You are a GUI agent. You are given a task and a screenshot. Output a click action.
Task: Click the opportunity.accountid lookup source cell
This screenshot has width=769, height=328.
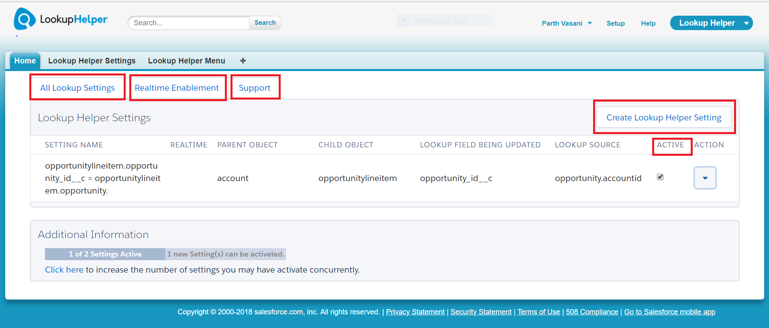[598, 178]
